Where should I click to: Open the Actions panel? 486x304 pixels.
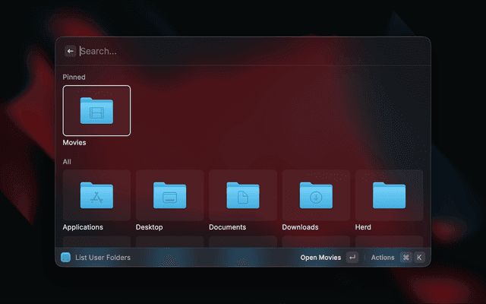pos(383,258)
